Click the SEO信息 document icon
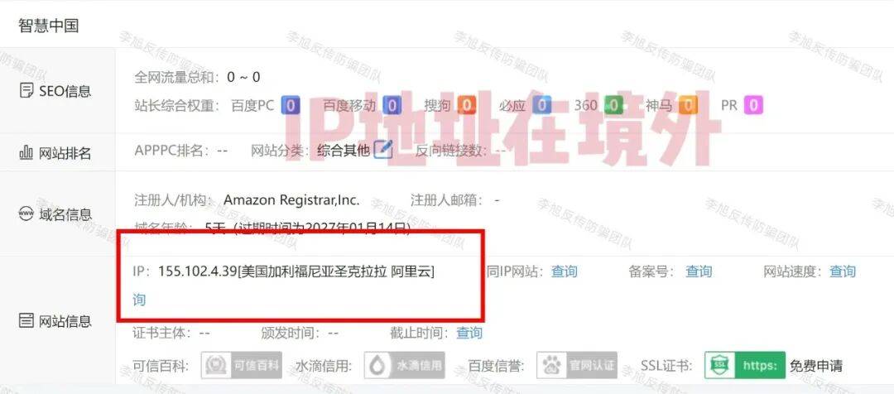Image resolution: width=894 pixels, height=394 pixels. click(26, 91)
